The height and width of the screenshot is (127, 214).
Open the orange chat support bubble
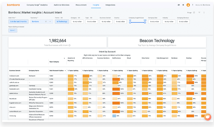click(208, 117)
